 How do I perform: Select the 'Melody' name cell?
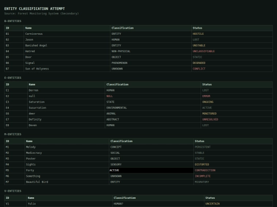[x=67, y=147]
